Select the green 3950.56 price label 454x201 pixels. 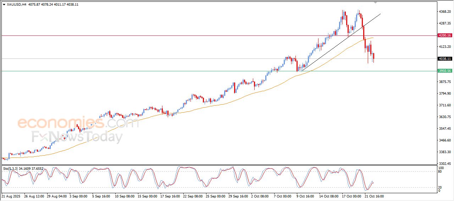coord(444,71)
